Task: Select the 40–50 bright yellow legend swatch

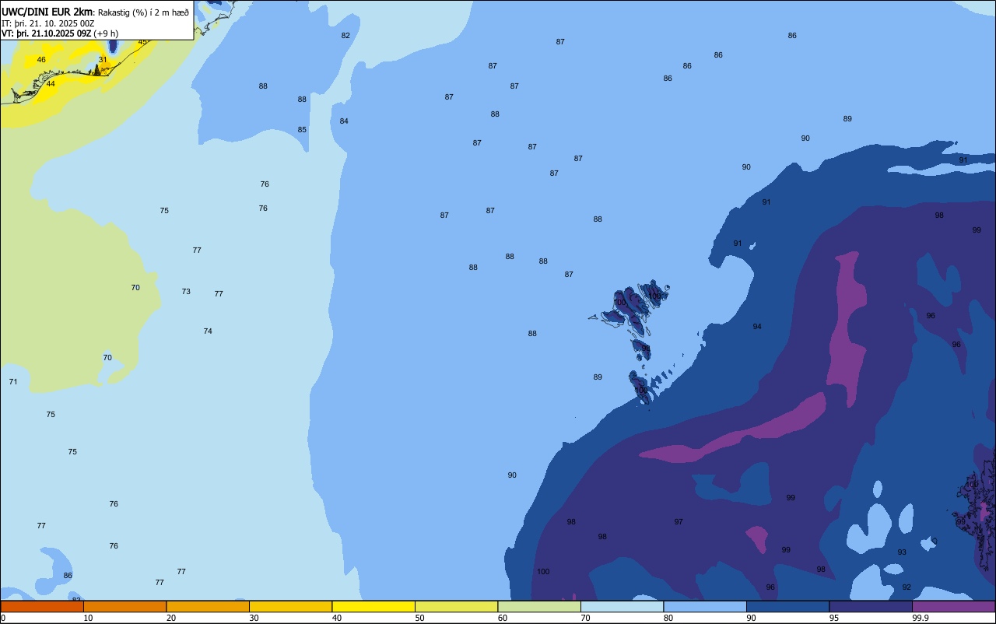Action: (373, 606)
